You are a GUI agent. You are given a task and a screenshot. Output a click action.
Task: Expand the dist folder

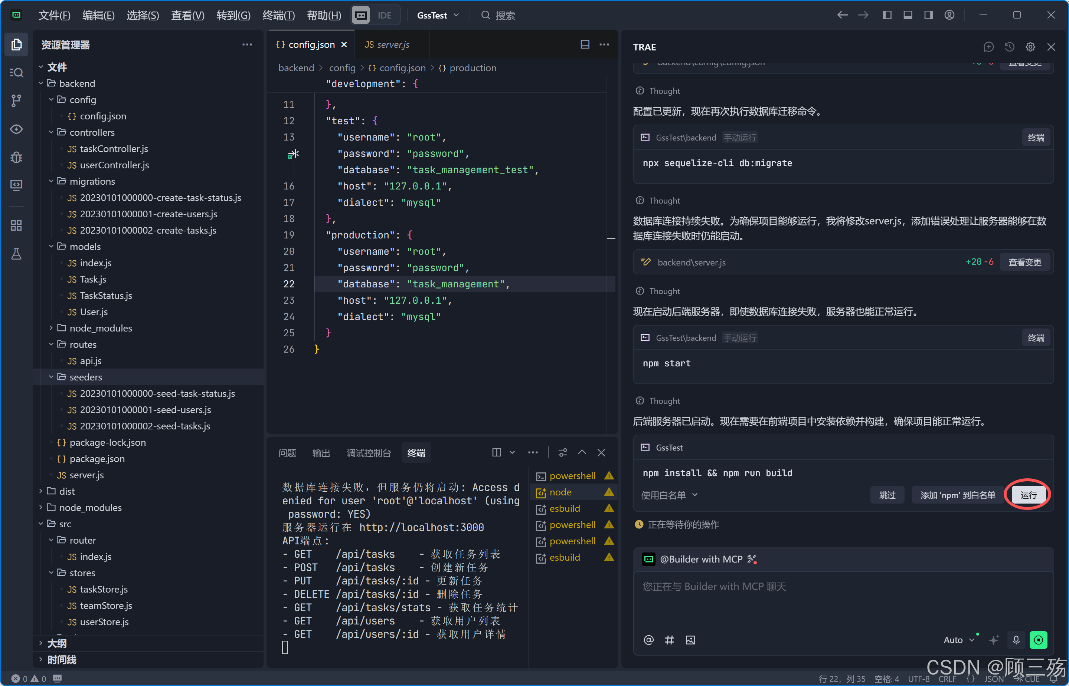[x=67, y=491]
